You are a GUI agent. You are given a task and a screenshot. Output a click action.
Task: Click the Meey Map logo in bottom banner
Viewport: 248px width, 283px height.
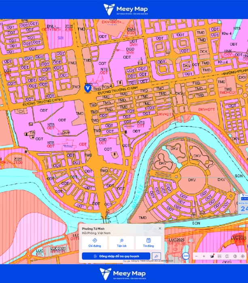tap(123, 274)
